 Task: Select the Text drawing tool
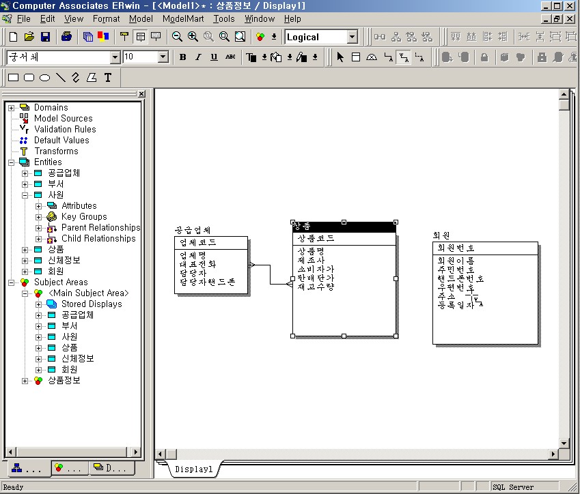pos(108,78)
